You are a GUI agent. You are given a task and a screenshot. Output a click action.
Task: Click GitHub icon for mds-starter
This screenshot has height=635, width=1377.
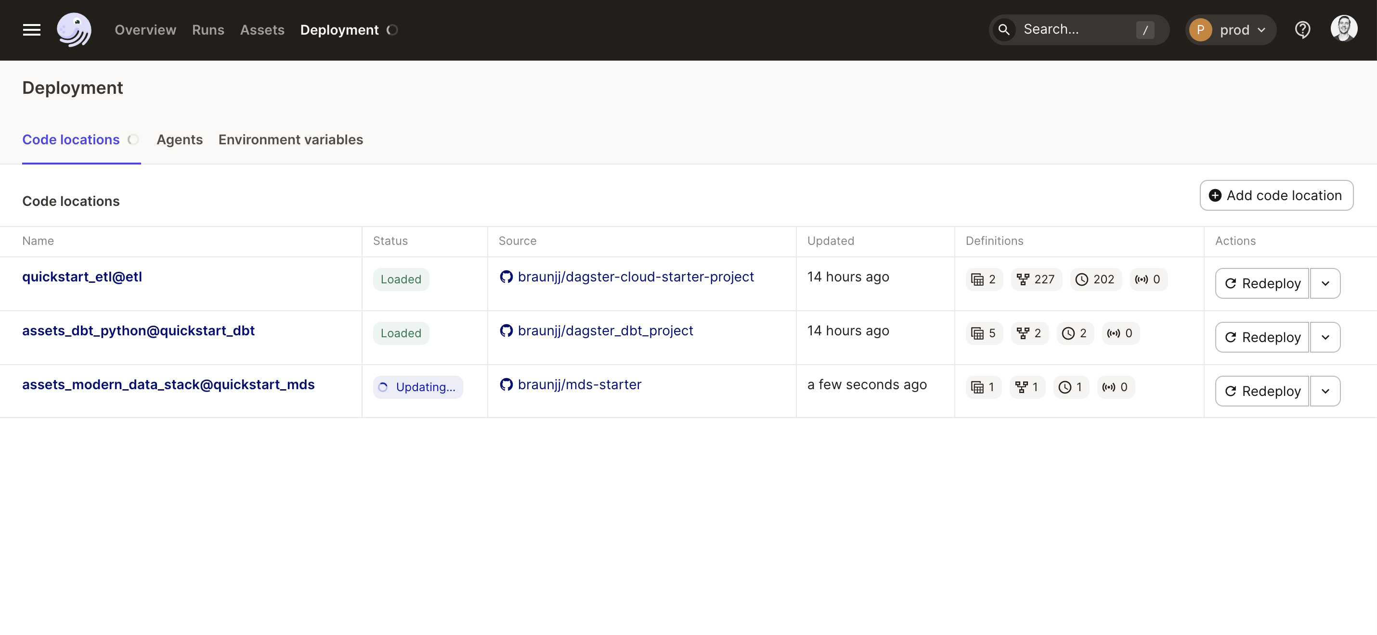[506, 384]
